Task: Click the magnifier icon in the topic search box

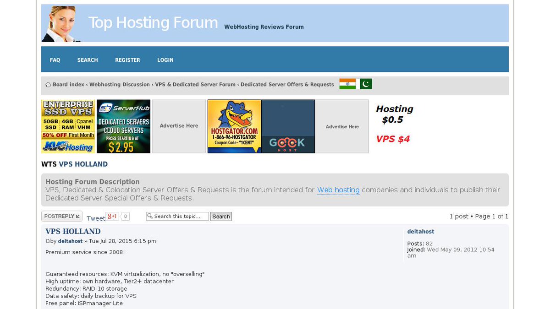Action: point(149,216)
